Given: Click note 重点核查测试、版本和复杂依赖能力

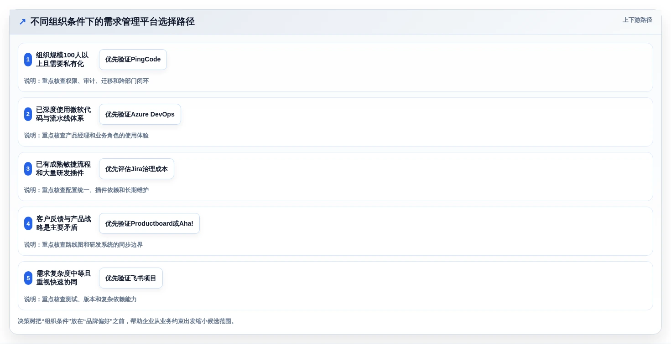Looking at the screenshot, I should (80, 299).
